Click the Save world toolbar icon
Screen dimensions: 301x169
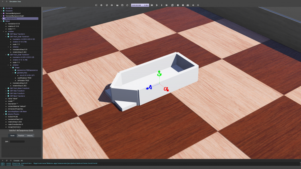122,5
